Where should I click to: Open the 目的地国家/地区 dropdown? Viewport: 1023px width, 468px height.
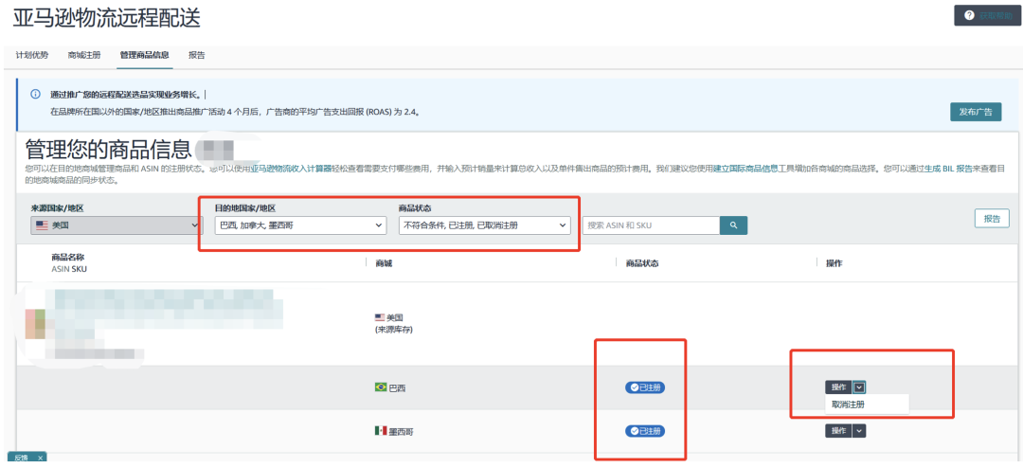300,225
